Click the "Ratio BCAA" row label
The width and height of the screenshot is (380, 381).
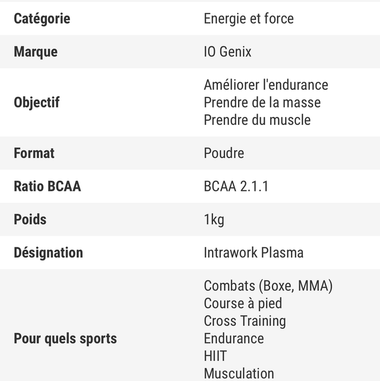[x=47, y=186]
